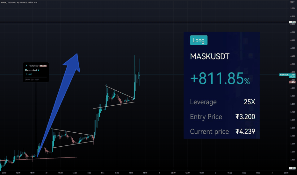
Task: Click the LONG arrow label in idea card
Action: tap(29, 74)
